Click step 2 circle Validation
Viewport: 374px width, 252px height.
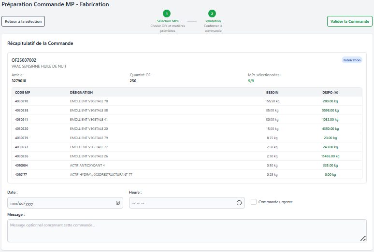click(x=212, y=14)
